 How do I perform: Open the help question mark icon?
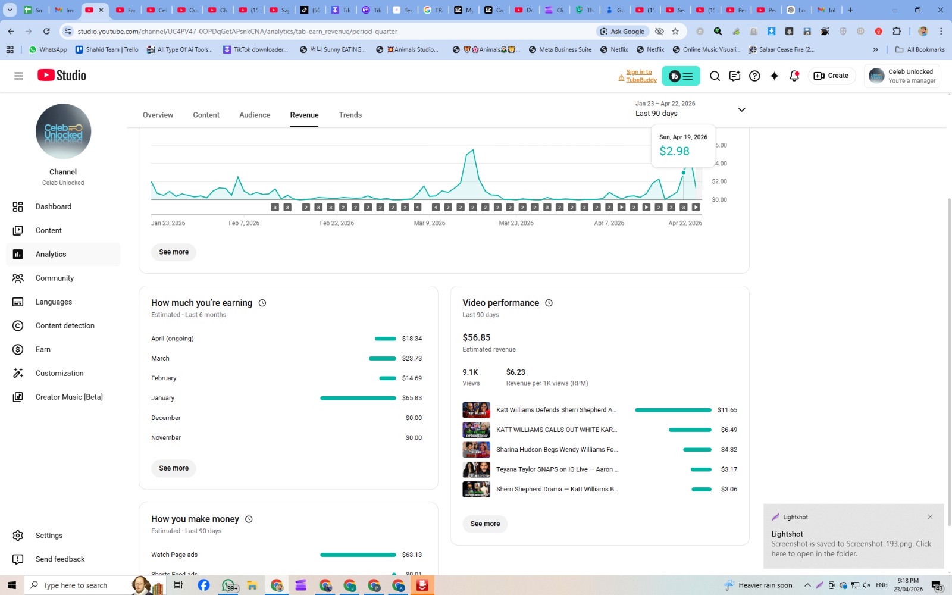tap(754, 76)
